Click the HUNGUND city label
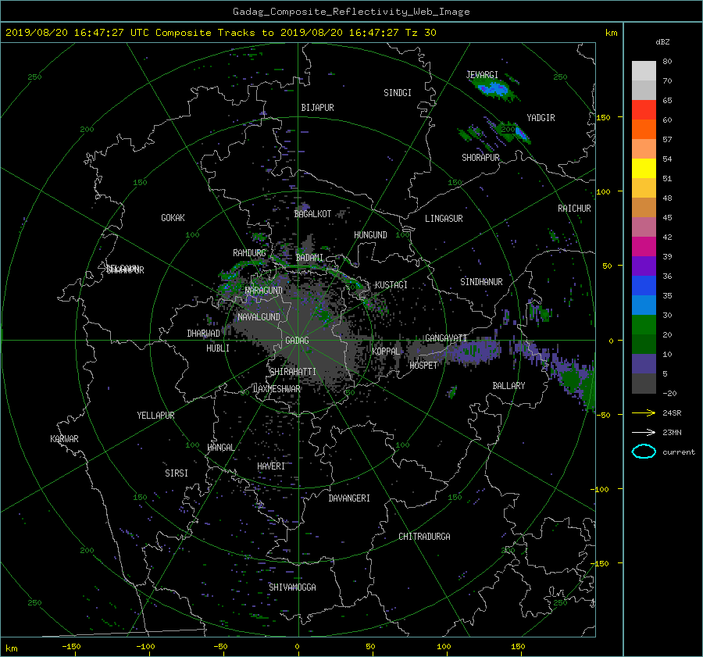703x657 pixels. point(370,235)
